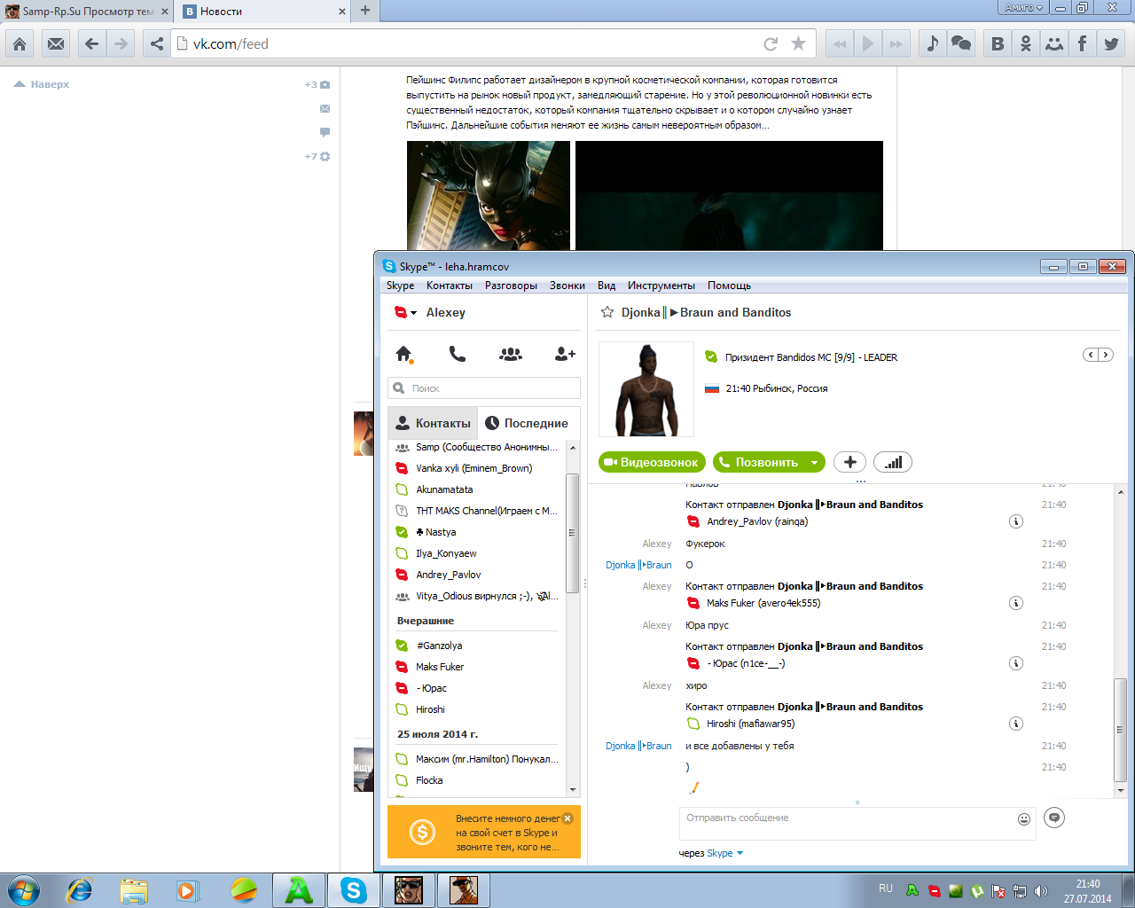This screenshot has width=1135, height=908.
Task: Open Alexey status dropdown
Action: [405, 312]
